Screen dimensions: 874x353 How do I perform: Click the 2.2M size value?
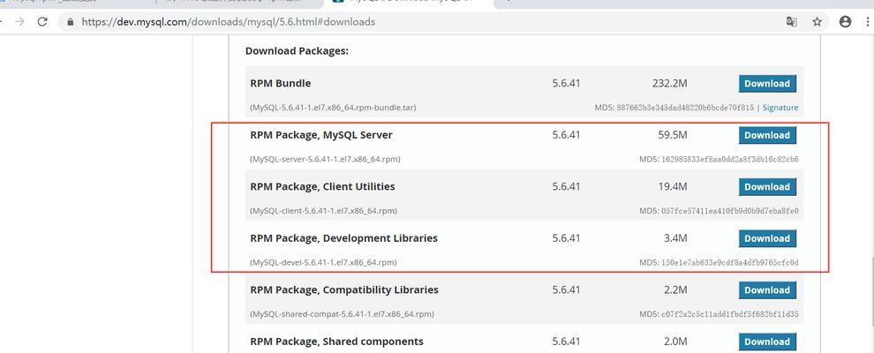tap(675, 290)
